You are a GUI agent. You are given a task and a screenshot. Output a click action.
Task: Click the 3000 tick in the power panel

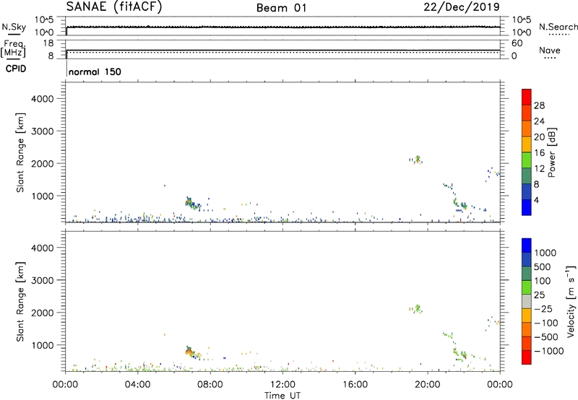[x=42, y=131]
